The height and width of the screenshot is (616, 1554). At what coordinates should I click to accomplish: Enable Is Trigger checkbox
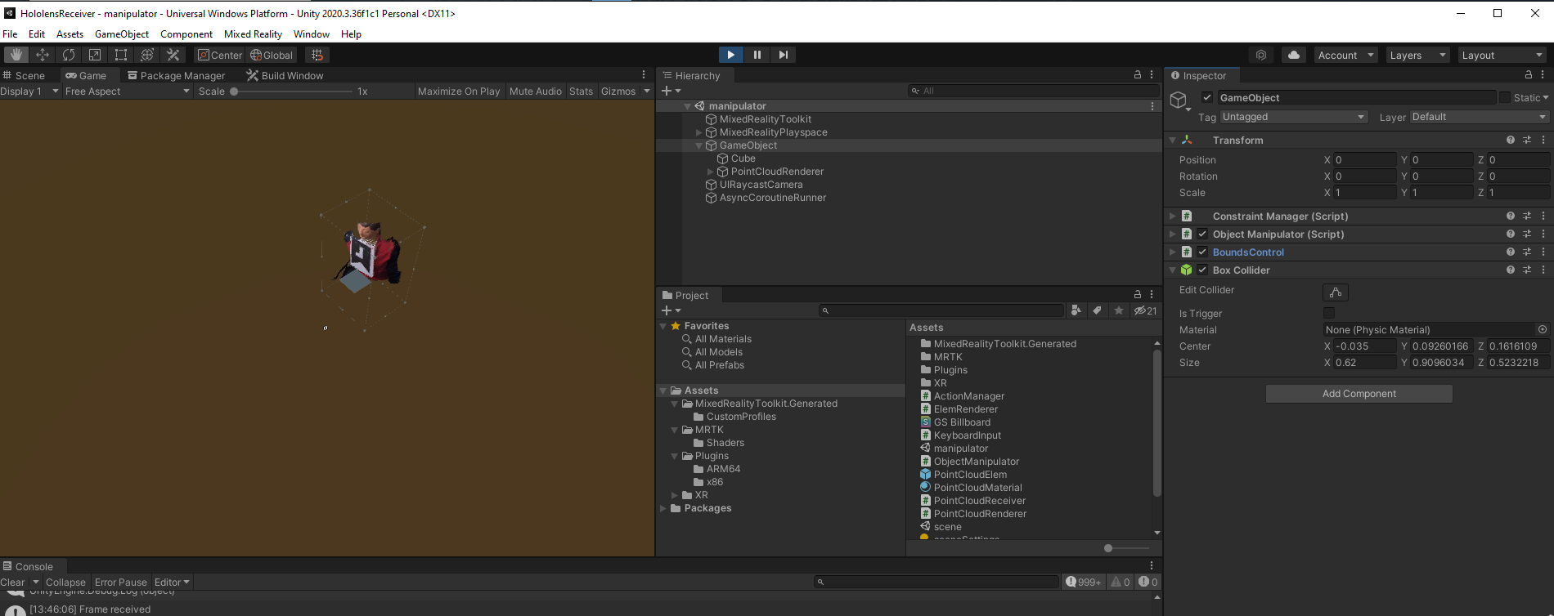point(1329,314)
